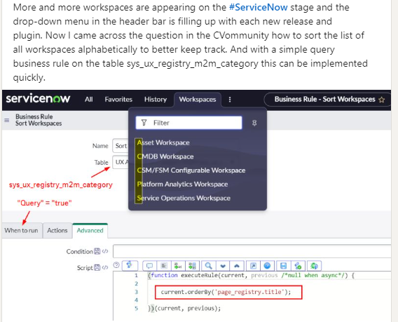Click the Name field

121,146
